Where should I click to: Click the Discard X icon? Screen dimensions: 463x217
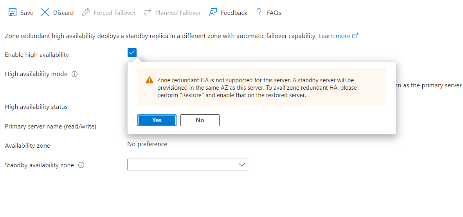coord(45,13)
